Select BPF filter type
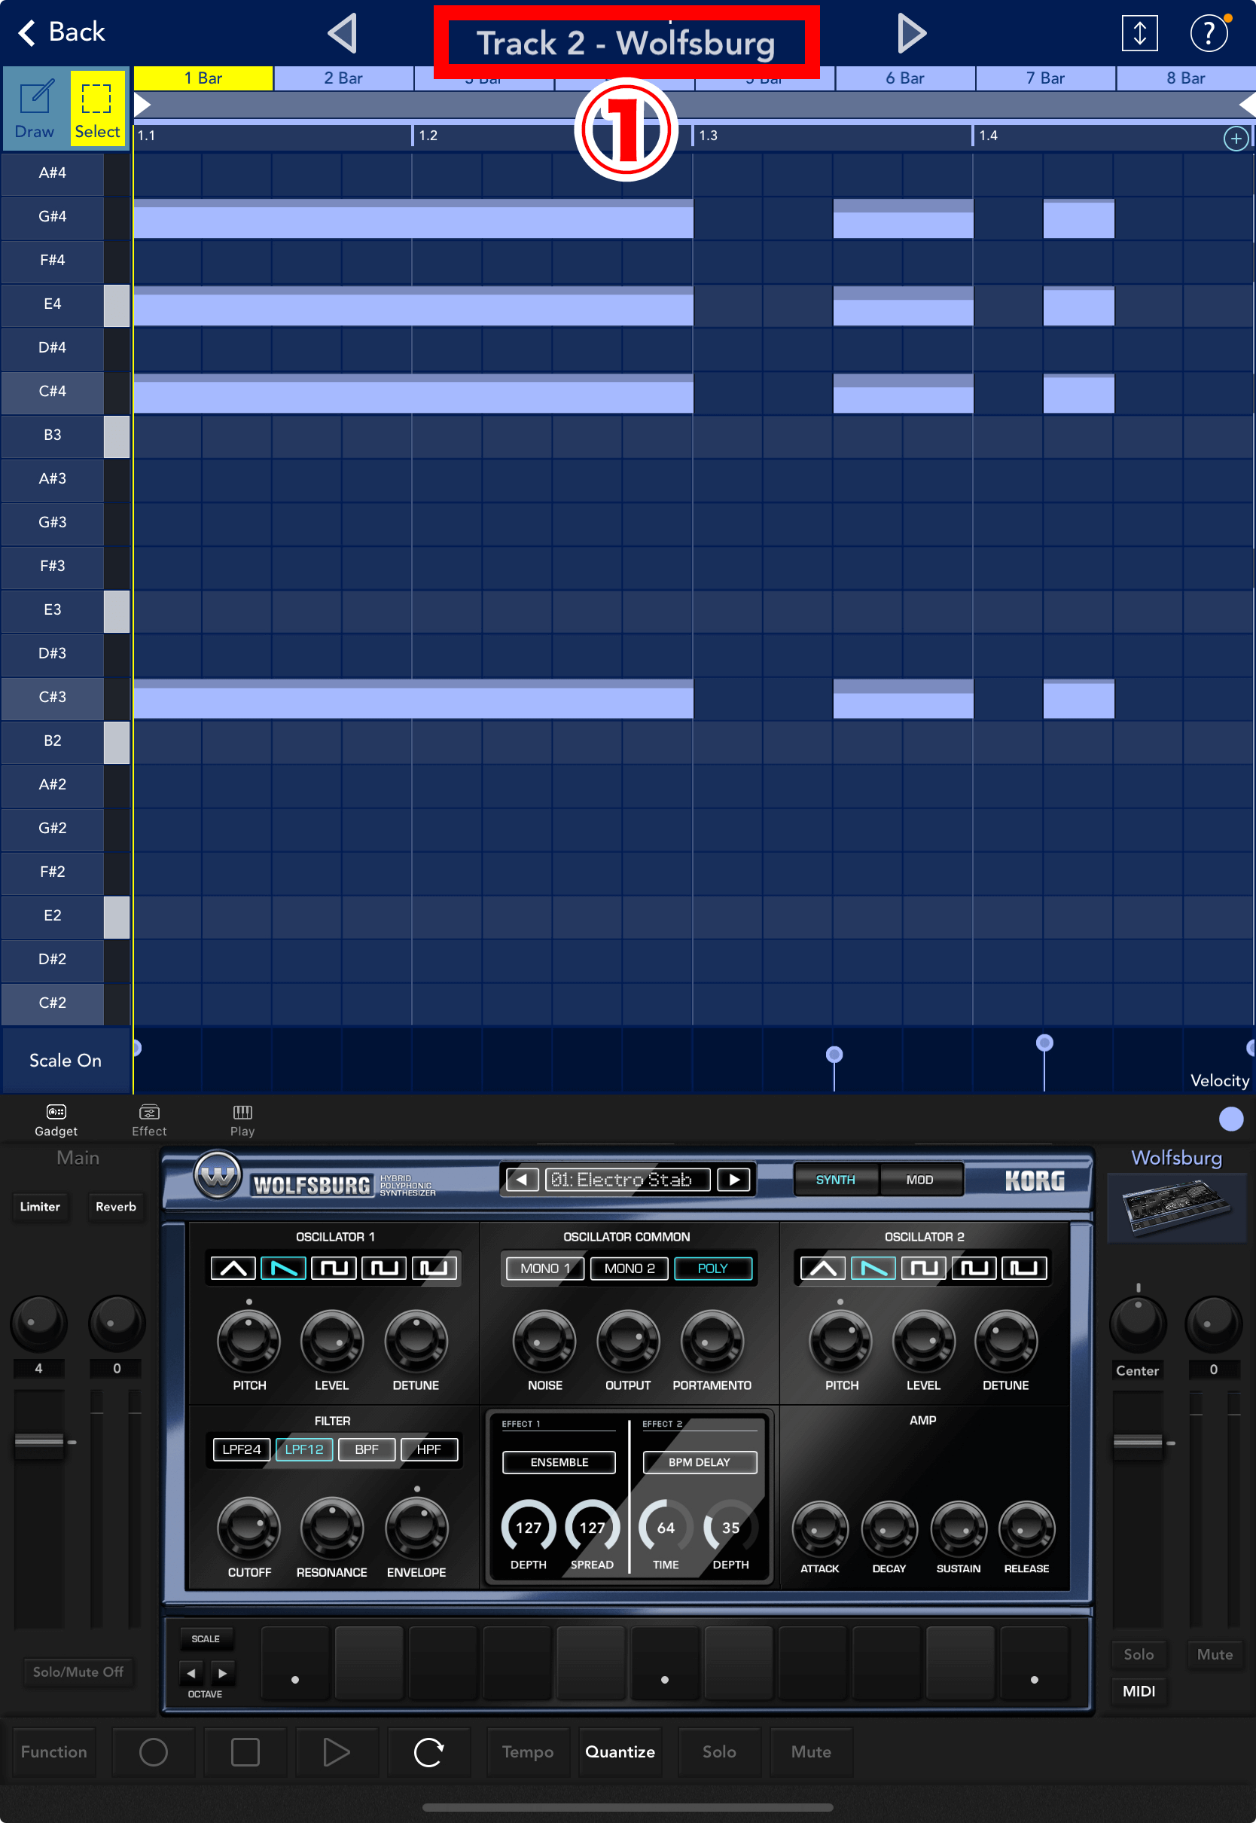 (x=367, y=1449)
